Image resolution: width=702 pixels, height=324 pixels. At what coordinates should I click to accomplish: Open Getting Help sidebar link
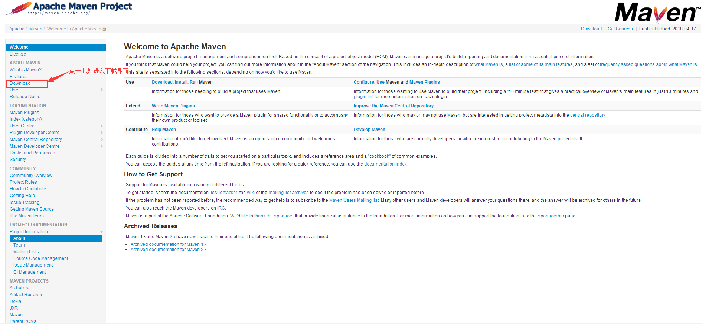(x=22, y=196)
